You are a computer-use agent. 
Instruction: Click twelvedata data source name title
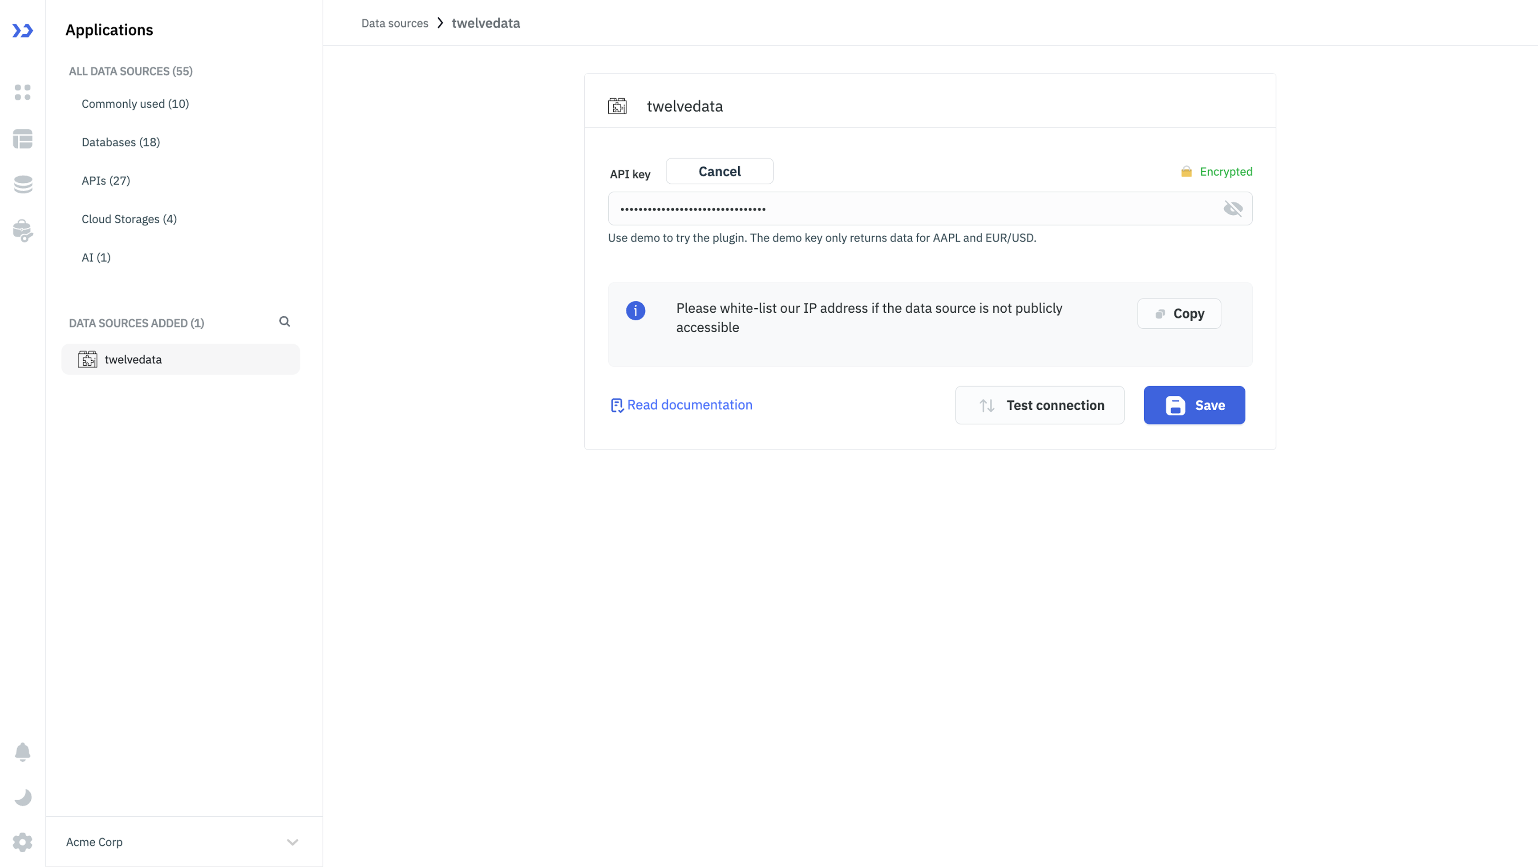[x=685, y=106]
